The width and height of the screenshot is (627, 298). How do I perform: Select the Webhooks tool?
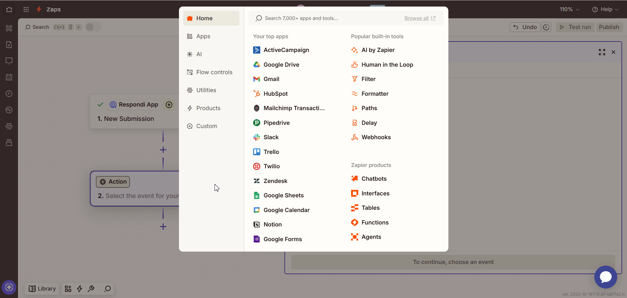tap(371, 137)
